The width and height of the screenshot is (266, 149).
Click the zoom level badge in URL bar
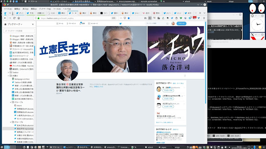[x=113, y=18]
